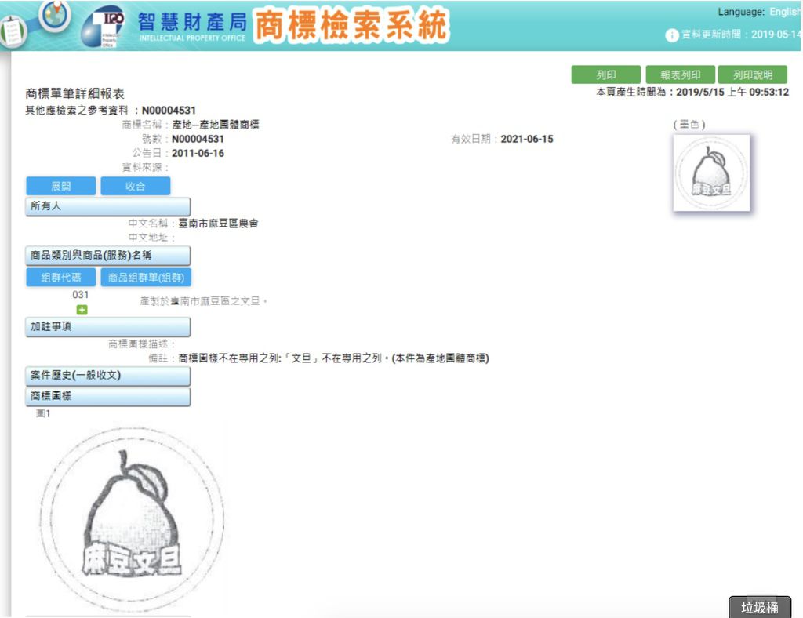This screenshot has height=618, width=803.
Task: Open the small trademark thumbnail under 墨色
Action: [711, 173]
